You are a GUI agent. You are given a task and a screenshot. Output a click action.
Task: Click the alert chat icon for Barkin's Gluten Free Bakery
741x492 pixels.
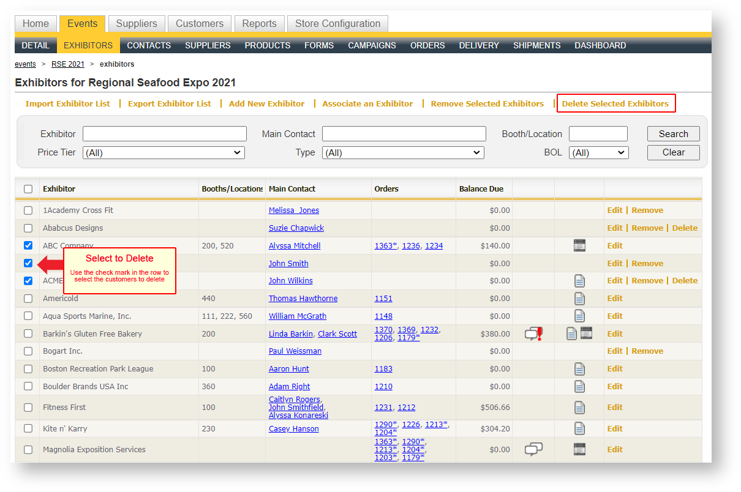533,334
